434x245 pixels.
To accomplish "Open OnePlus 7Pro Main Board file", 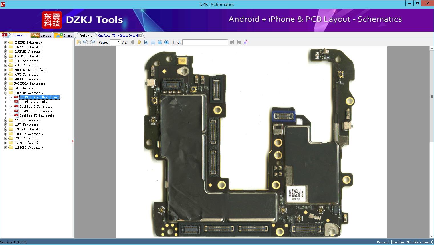I will tap(40, 97).
